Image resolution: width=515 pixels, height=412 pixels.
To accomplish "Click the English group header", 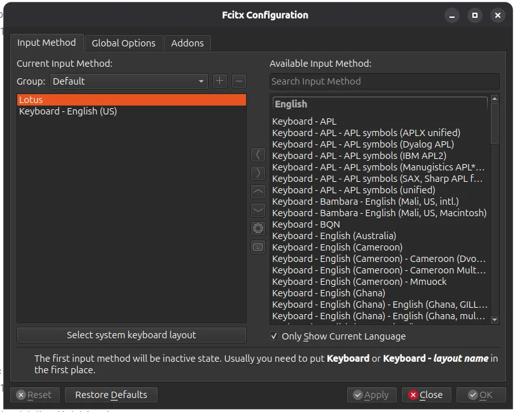I will coord(380,104).
